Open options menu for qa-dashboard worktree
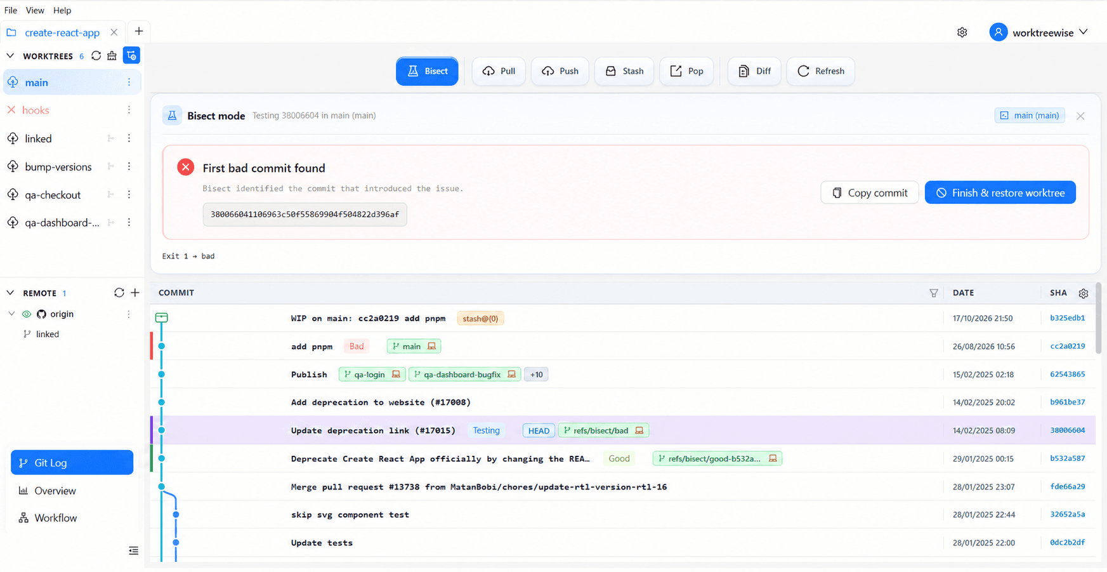This screenshot has height=572, width=1107. (x=129, y=223)
